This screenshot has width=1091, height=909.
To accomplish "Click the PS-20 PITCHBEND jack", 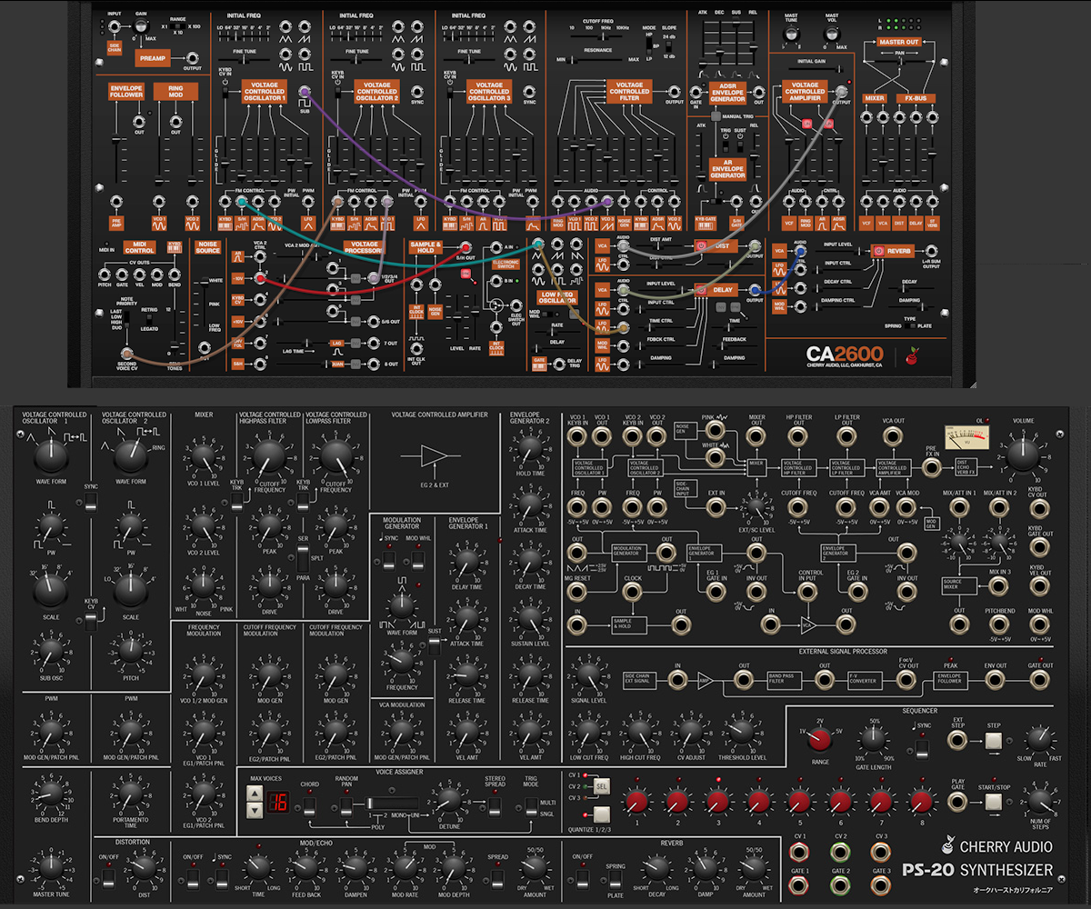I will click(x=1000, y=624).
